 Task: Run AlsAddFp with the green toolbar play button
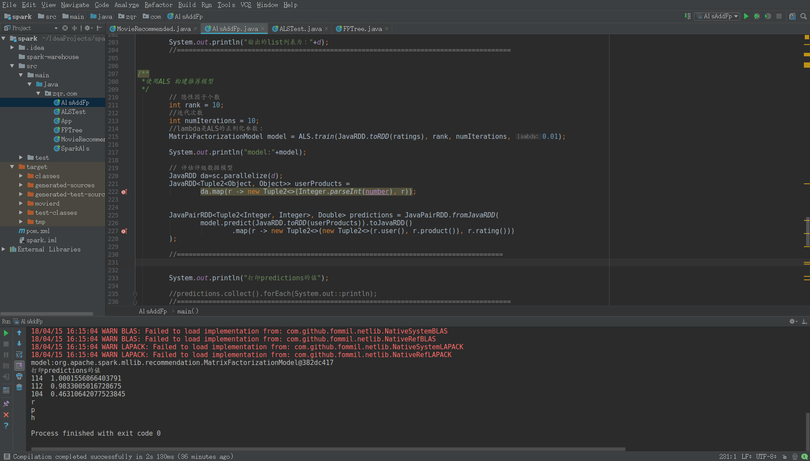746,16
